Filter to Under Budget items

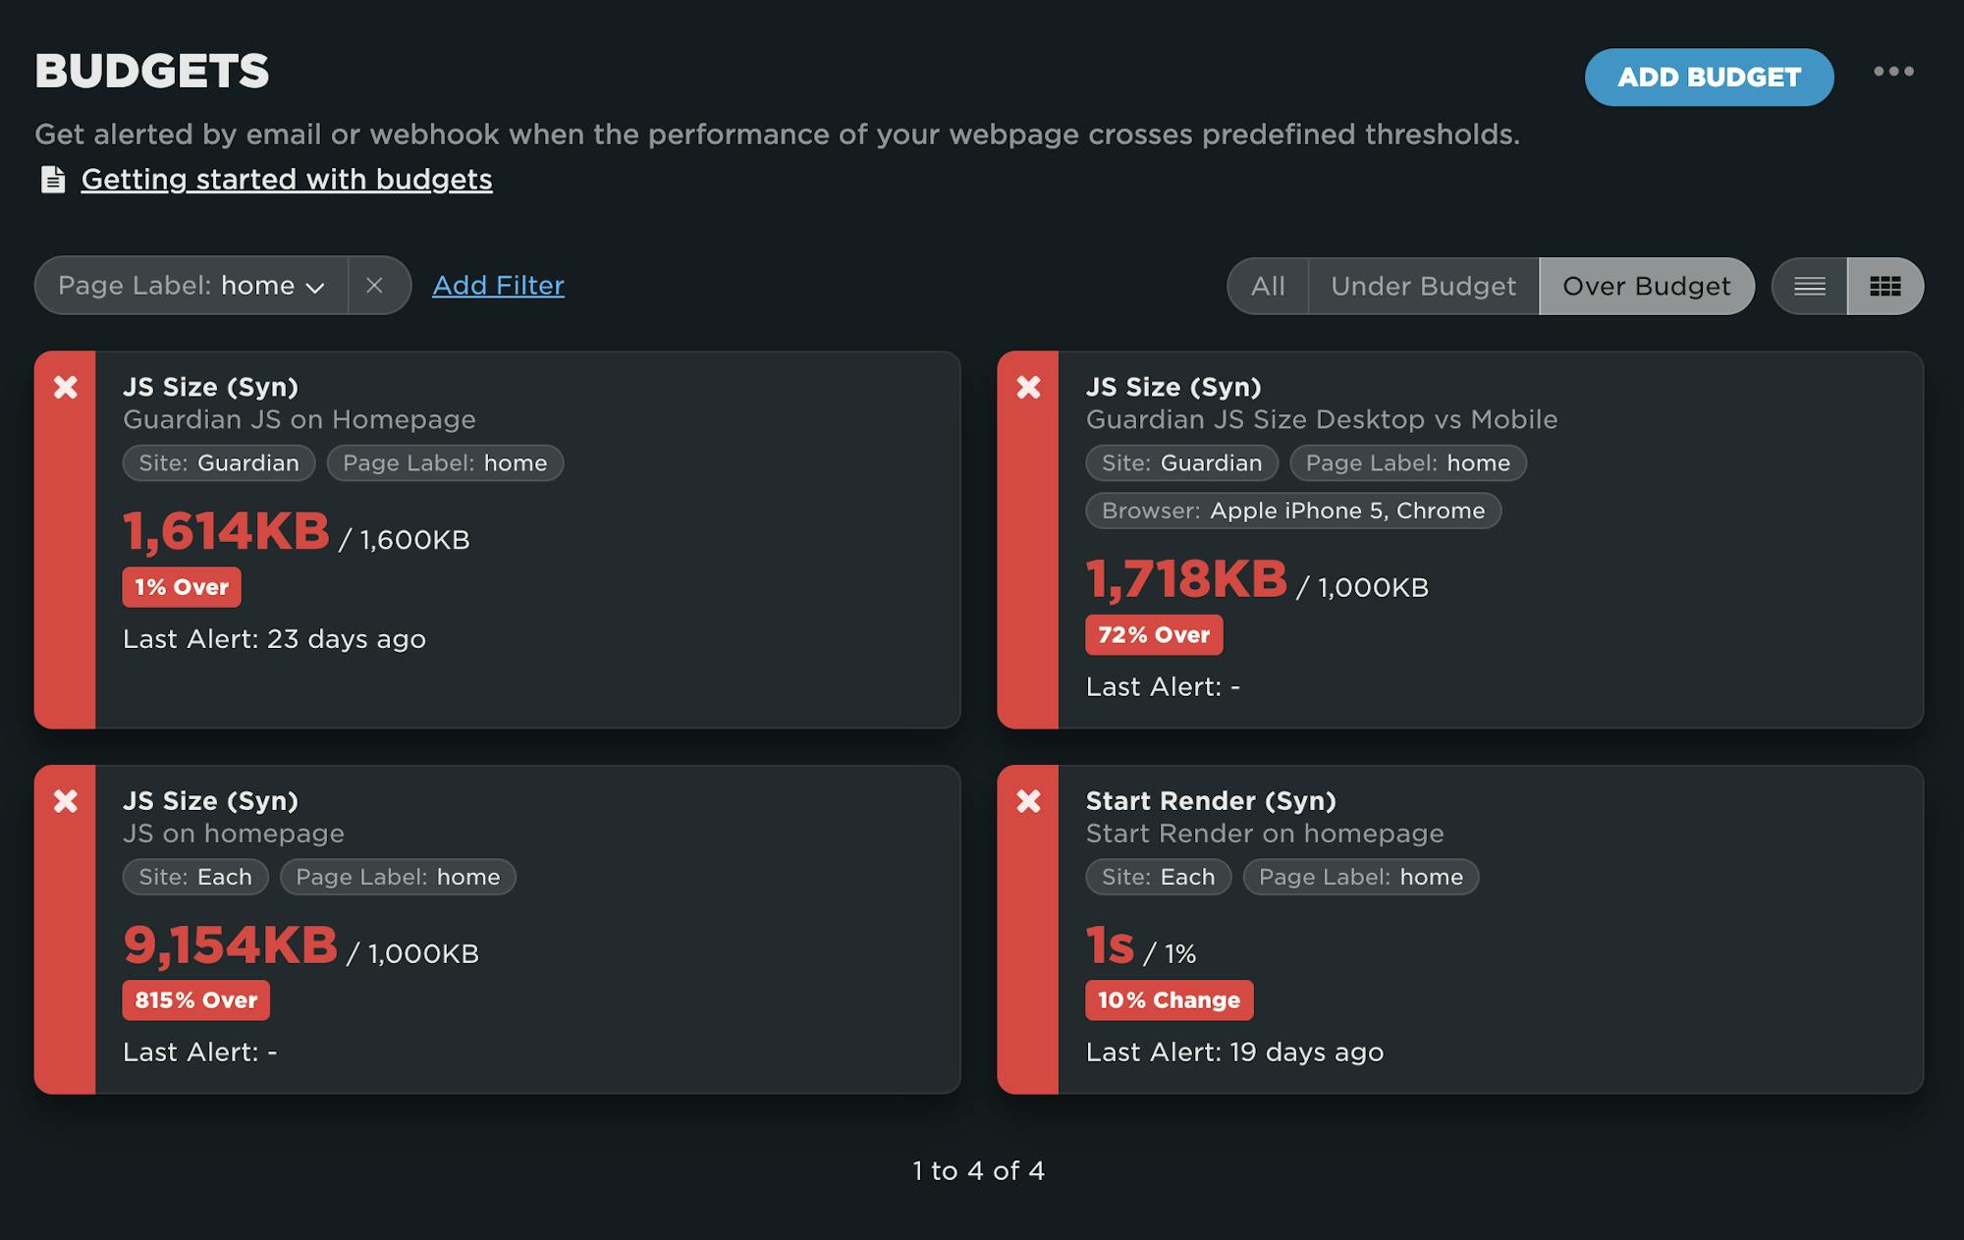[1423, 286]
